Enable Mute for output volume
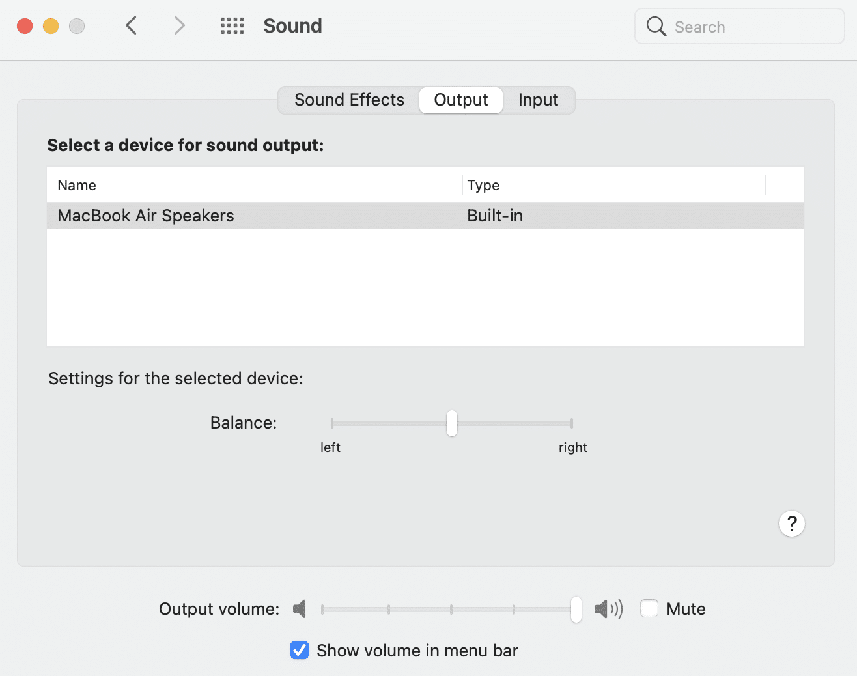 point(649,608)
